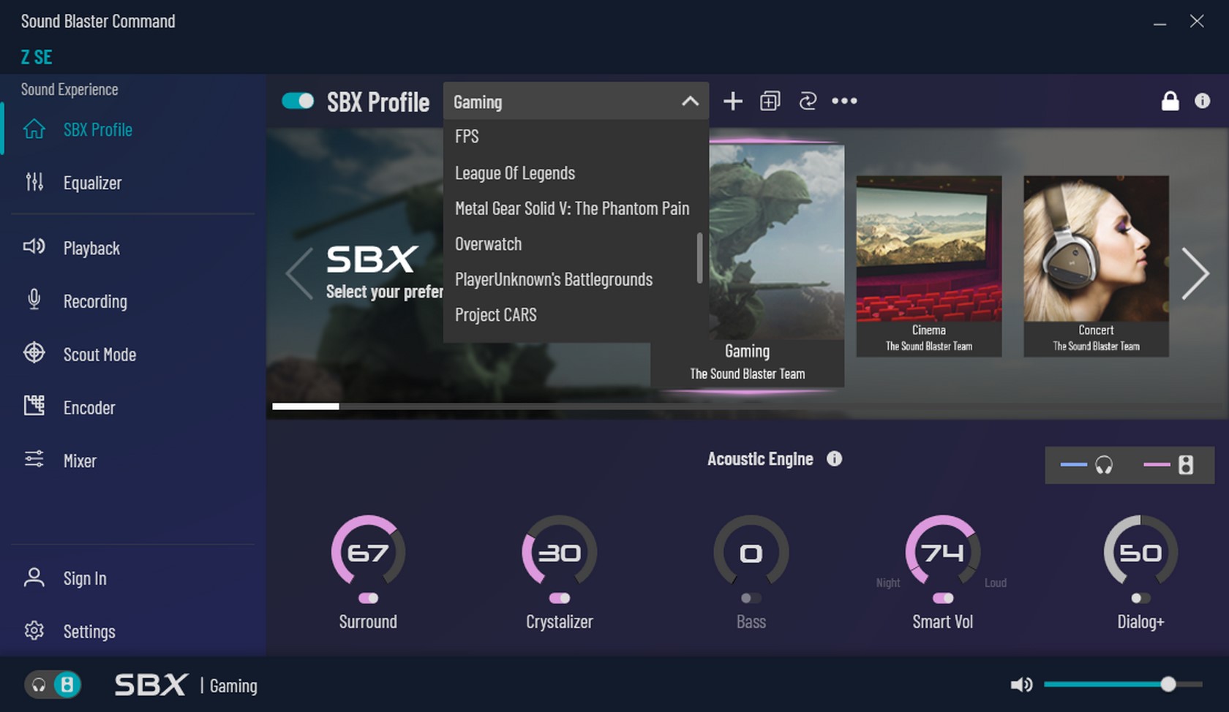Toggle headphone/speaker output switch

pyautogui.click(x=53, y=685)
